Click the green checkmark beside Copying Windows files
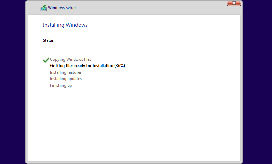 point(46,60)
